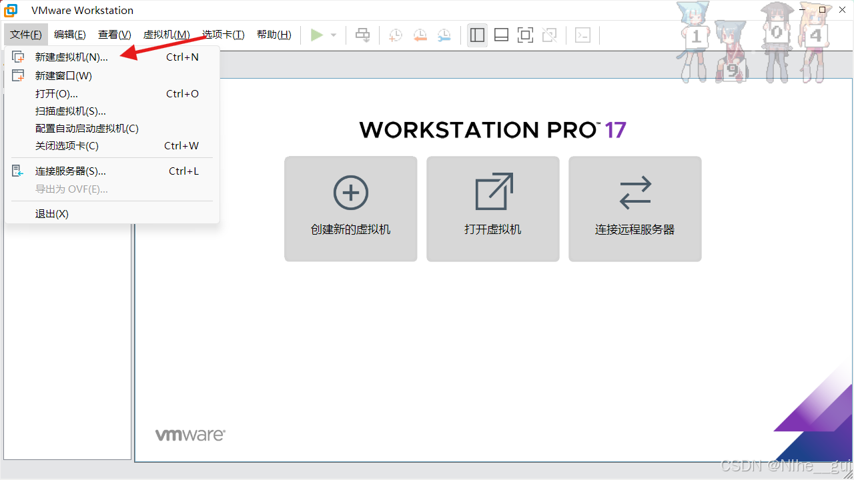
Task: Open the 编辑(E) menu
Action: pos(70,35)
